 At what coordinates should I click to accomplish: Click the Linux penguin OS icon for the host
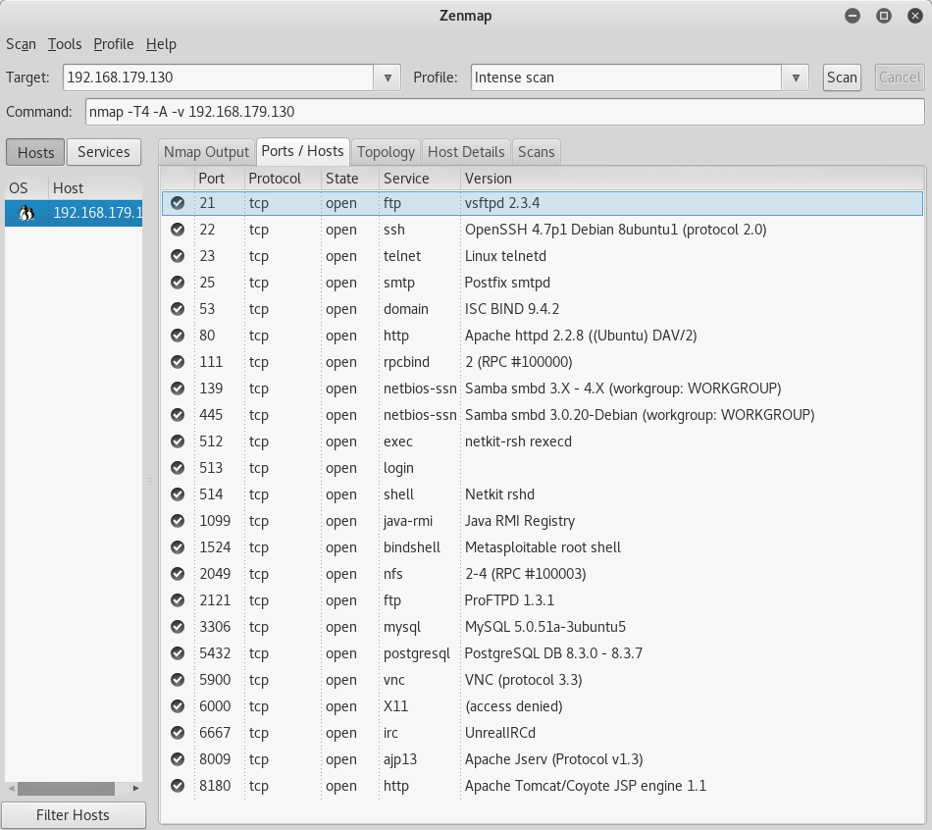click(26, 213)
